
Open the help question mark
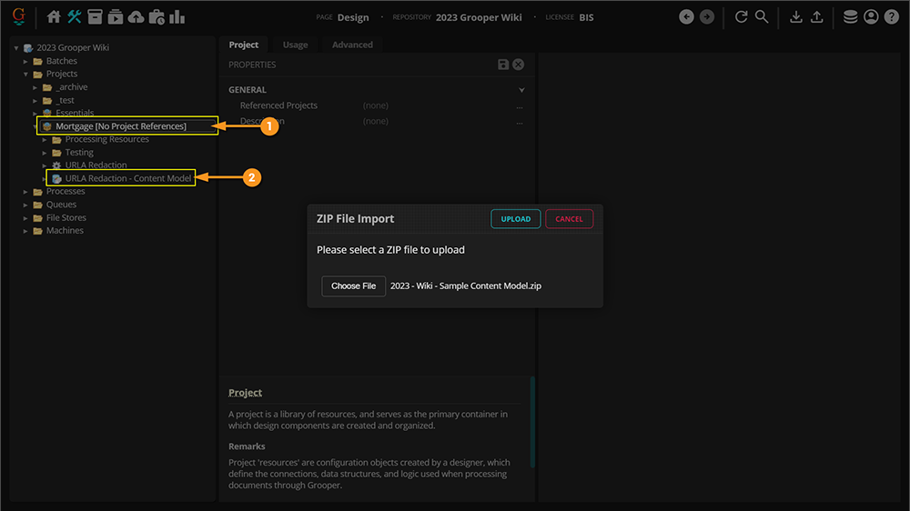[892, 17]
